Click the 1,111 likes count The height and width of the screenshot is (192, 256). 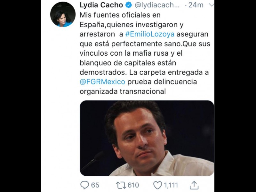click(171, 185)
